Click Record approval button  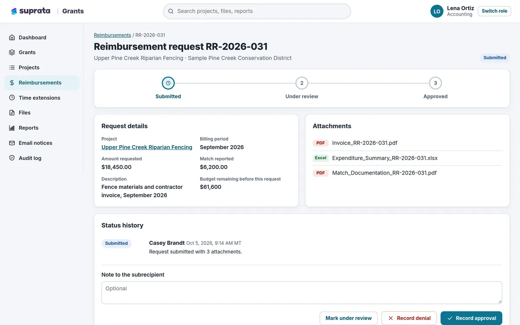tap(471, 318)
